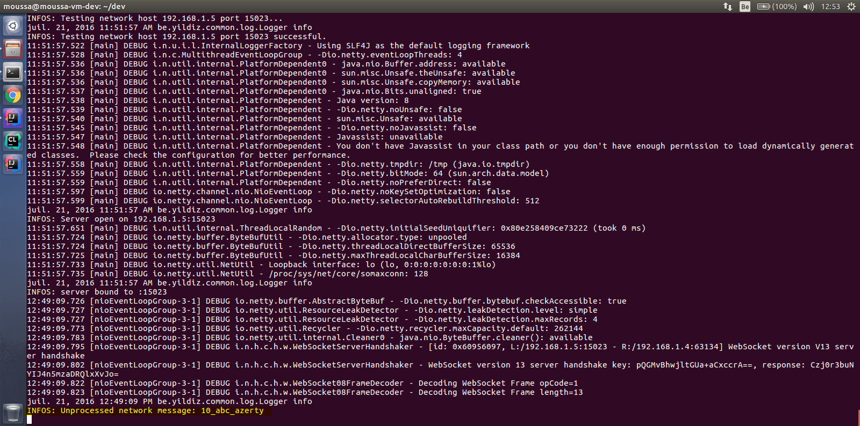Click the text '-Dio.netty.buffer.bytebuf.checkAccessible: true'

pos(513,301)
